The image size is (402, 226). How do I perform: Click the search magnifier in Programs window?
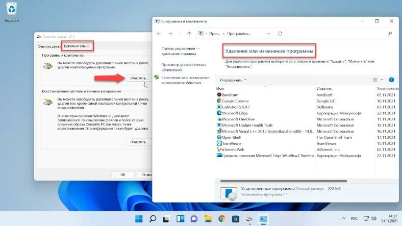point(390,34)
